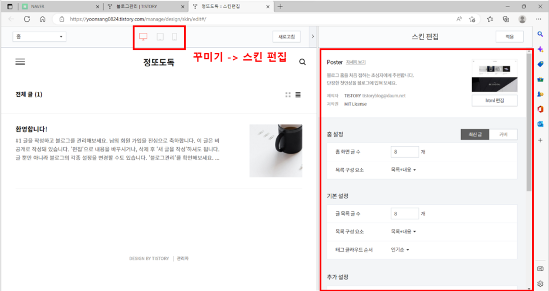The image size is (549, 291).
Task: View site information lock icon
Action: (x=62, y=19)
